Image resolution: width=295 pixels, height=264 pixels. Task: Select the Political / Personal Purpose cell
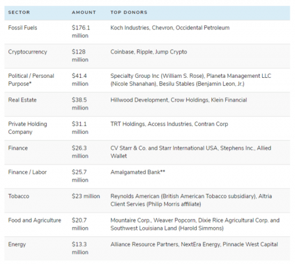pos(31,80)
